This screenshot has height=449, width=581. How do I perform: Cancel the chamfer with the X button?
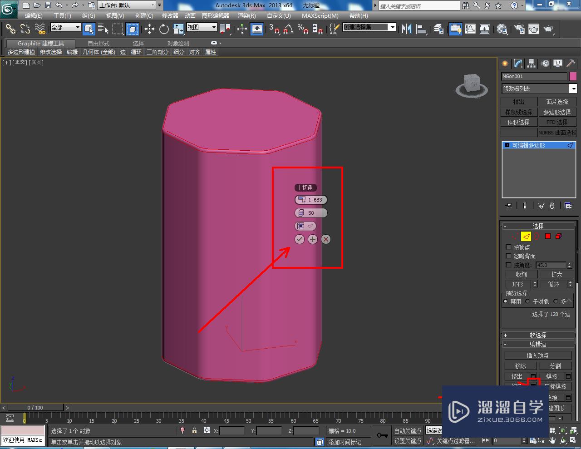[326, 239]
